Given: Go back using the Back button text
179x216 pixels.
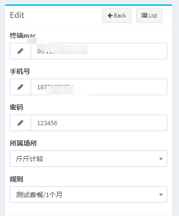Looking at the screenshot, I should tap(120, 16).
